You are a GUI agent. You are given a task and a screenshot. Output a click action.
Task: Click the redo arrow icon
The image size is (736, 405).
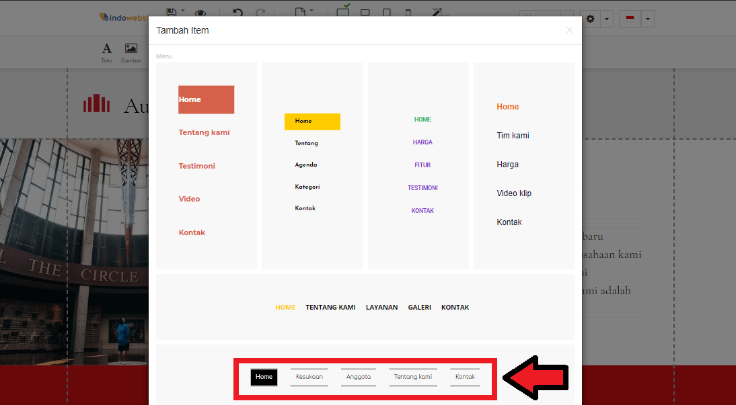click(x=261, y=11)
